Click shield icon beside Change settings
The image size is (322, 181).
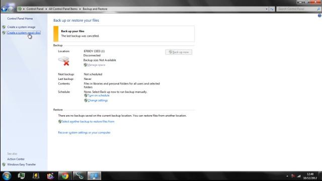tap(86, 101)
